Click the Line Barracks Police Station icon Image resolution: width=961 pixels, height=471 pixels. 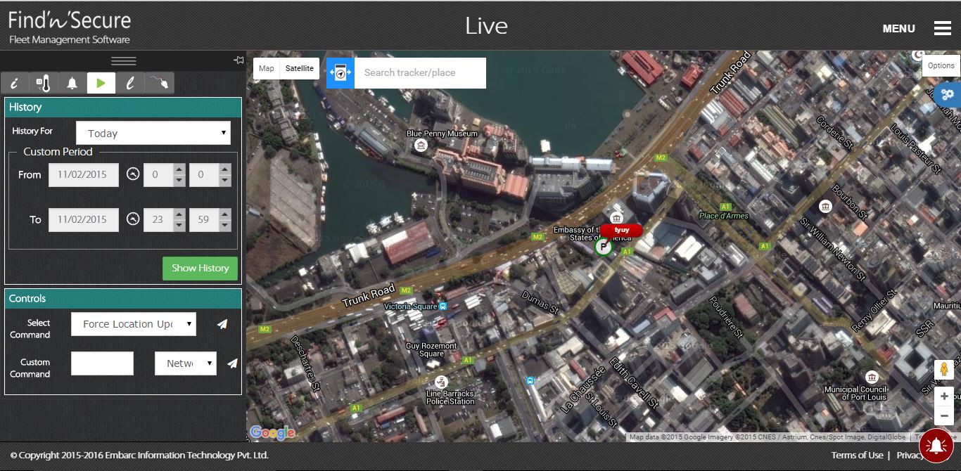pyautogui.click(x=441, y=382)
